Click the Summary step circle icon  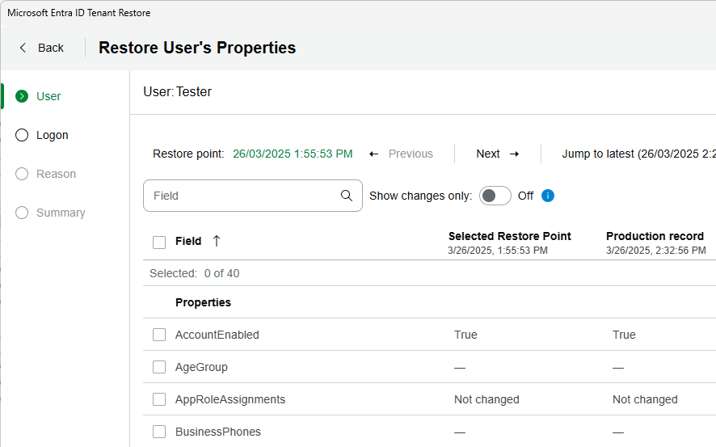pyautogui.click(x=22, y=213)
